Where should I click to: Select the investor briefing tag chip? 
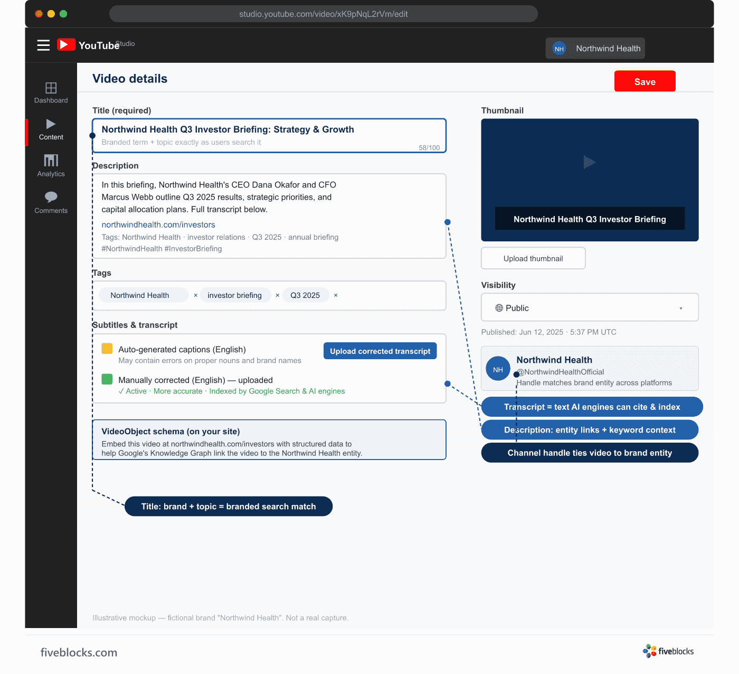(235, 295)
